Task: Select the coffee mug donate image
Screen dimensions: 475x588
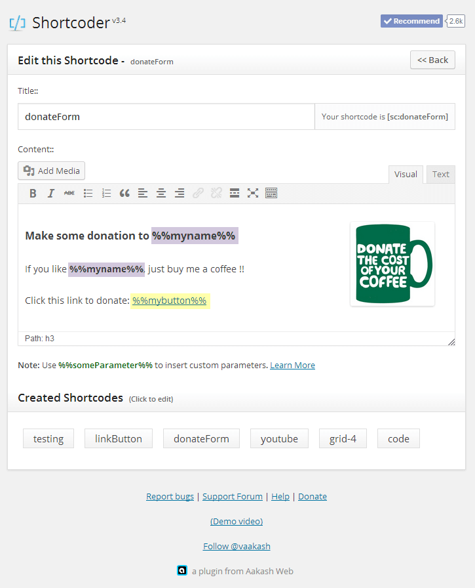Action: coord(392,264)
